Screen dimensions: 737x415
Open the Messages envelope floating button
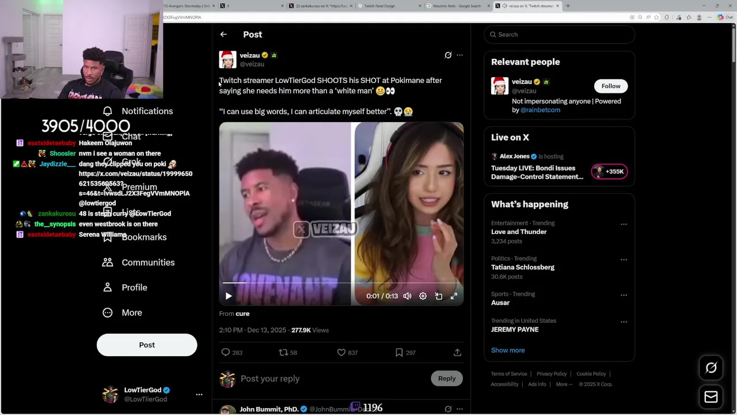(711, 397)
